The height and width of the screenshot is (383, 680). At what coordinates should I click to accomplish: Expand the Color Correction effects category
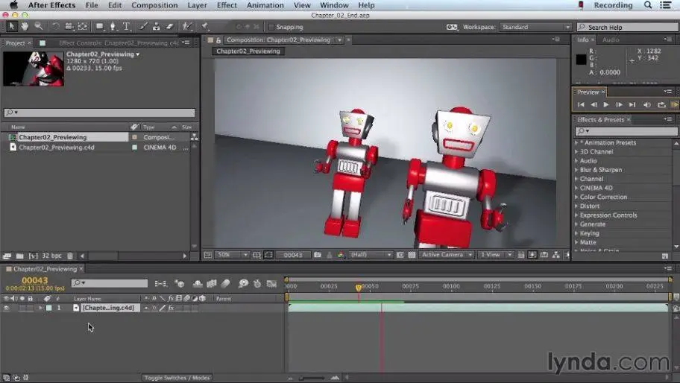576,197
